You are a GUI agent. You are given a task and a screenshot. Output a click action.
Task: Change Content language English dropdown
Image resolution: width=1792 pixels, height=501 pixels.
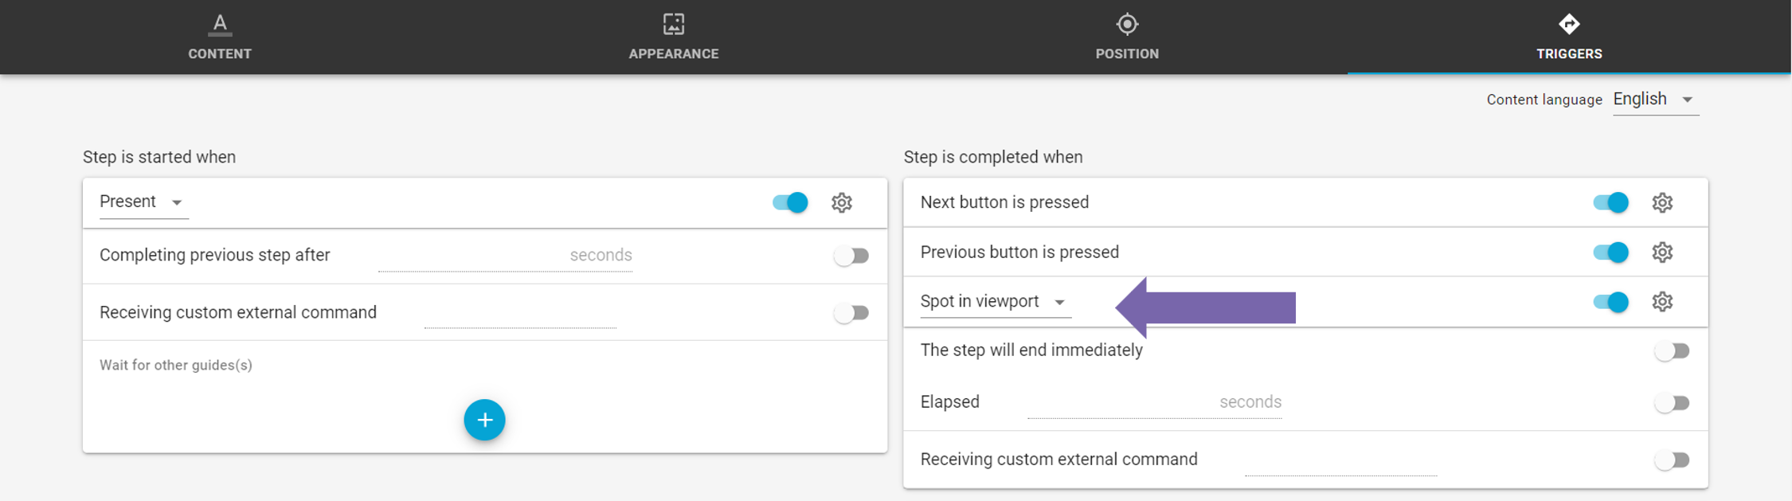click(1655, 100)
